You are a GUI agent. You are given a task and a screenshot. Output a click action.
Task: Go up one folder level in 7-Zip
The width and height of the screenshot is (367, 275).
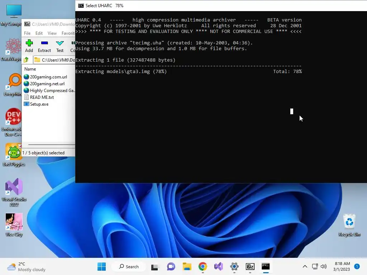pos(26,60)
